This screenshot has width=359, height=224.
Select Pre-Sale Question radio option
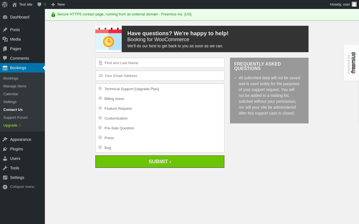tap(100, 127)
